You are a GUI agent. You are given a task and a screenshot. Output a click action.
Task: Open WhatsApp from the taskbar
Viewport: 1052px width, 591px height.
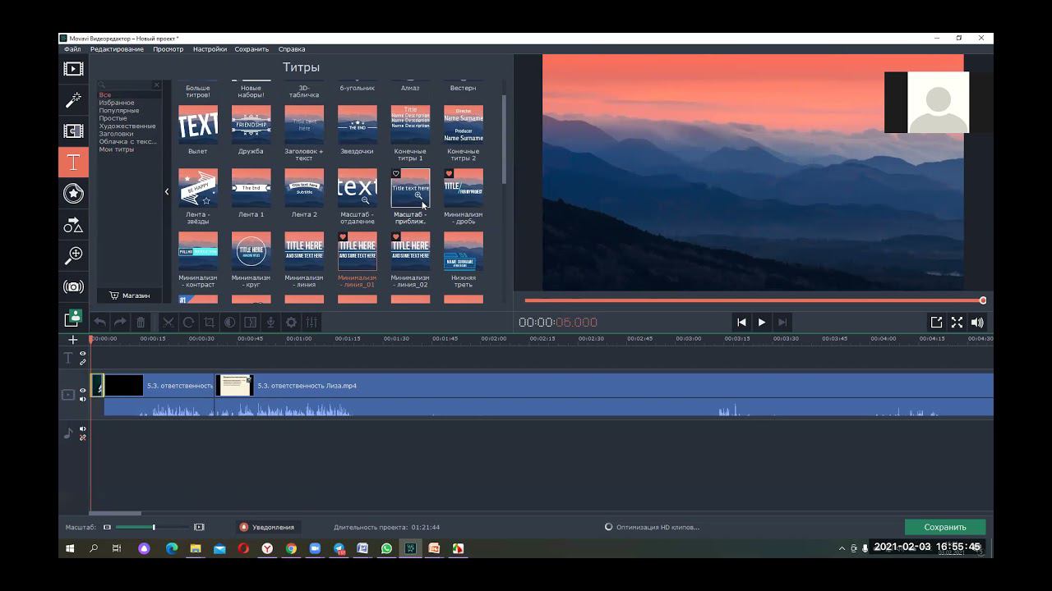tap(386, 548)
